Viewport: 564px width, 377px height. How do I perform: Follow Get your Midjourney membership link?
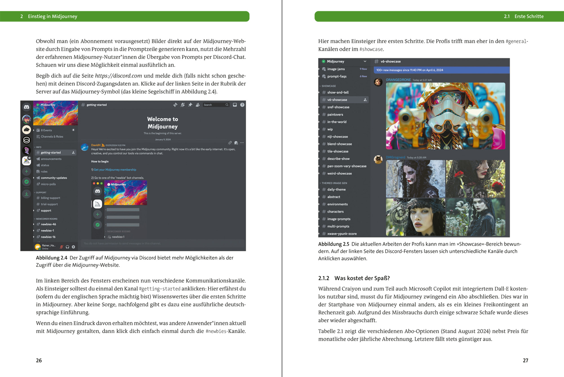pos(115,170)
